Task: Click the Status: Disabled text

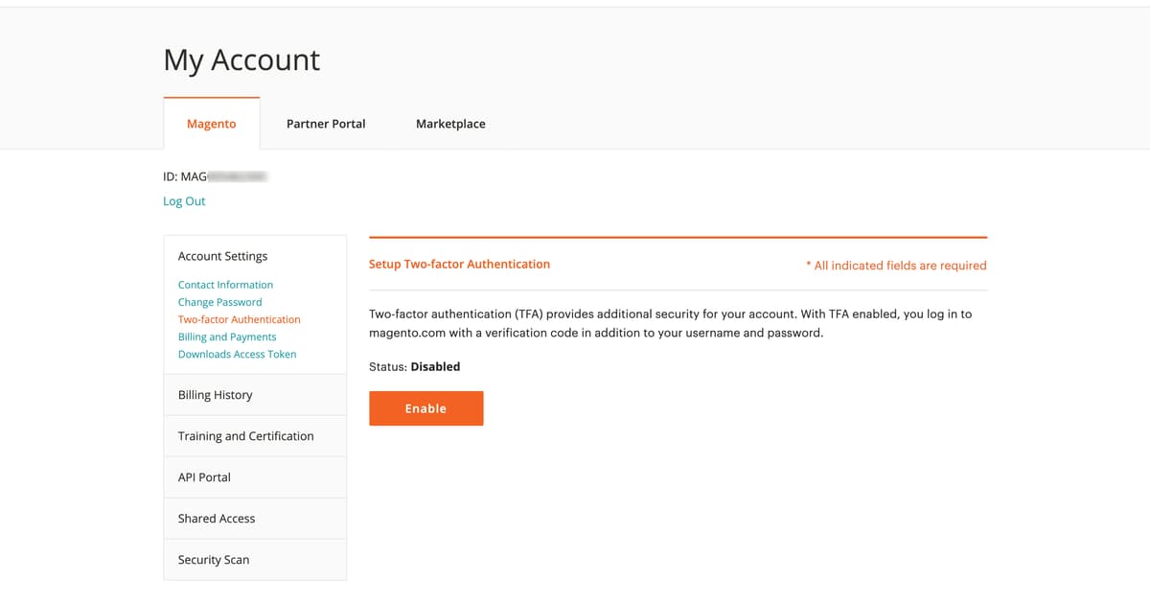Action: [x=414, y=366]
